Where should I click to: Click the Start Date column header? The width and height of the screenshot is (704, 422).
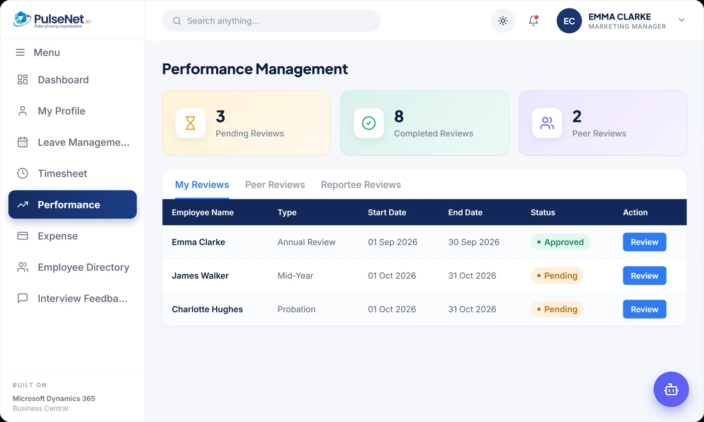(387, 213)
